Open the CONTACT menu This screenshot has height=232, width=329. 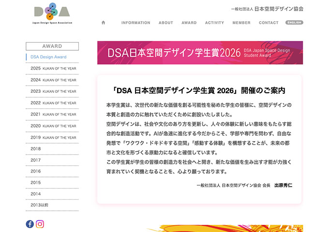click(269, 23)
